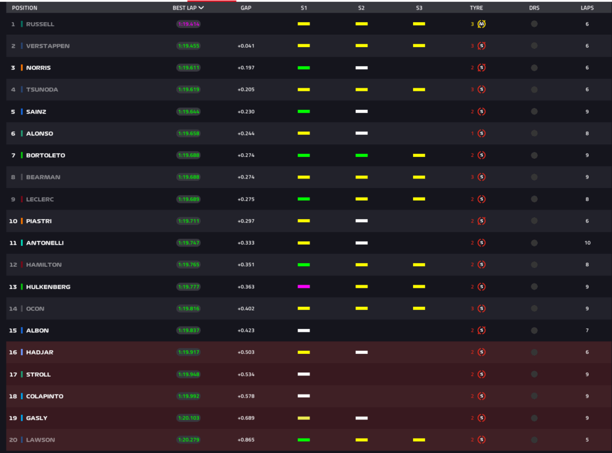612x453 pixels.
Task: Click Russell's medium tyre icon
Action: (482, 24)
